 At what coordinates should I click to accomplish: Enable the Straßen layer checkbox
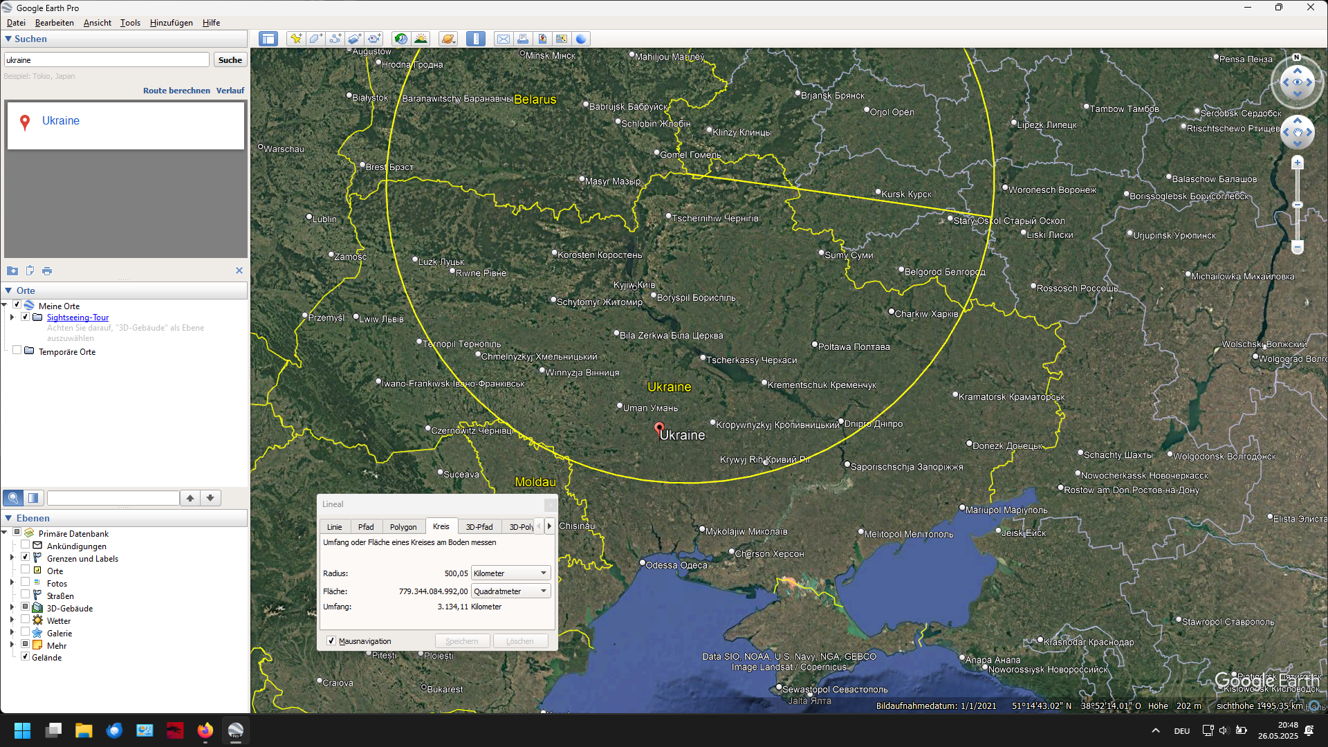pyautogui.click(x=26, y=596)
